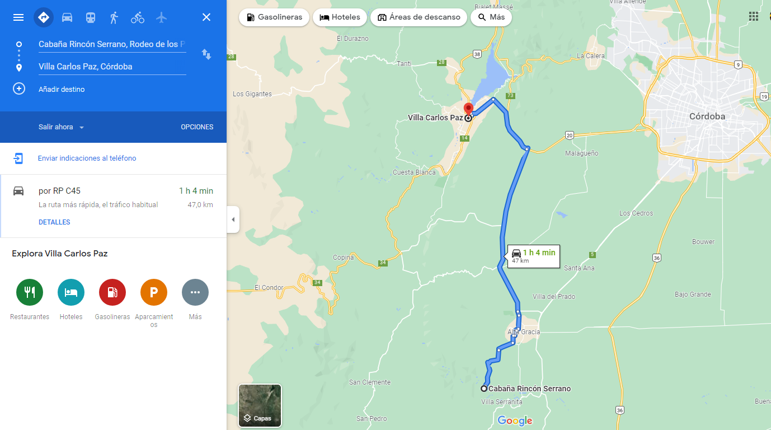Choose the walking travel mode
The width and height of the screenshot is (771, 430).
pos(114,17)
